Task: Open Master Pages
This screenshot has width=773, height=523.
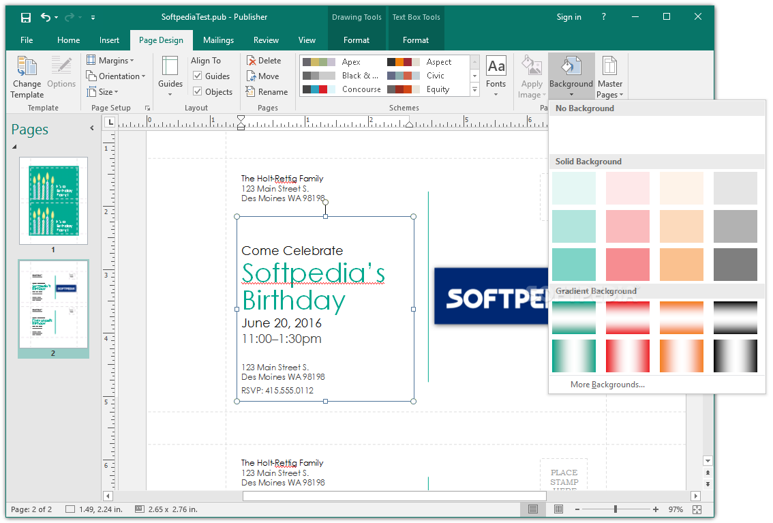Action: [610, 77]
